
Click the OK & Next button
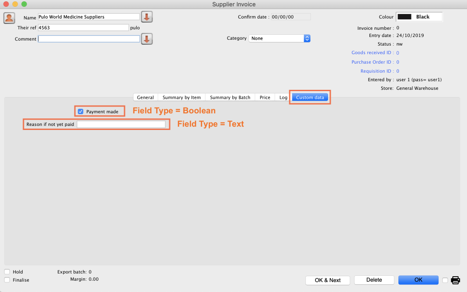click(328, 280)
